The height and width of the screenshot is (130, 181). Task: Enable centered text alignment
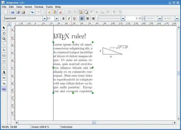click(x=87, y=18)
